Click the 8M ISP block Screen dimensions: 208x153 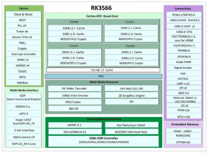coord(75,109)
